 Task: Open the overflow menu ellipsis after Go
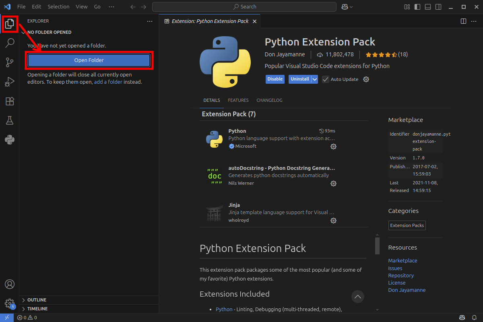point(111,7)
